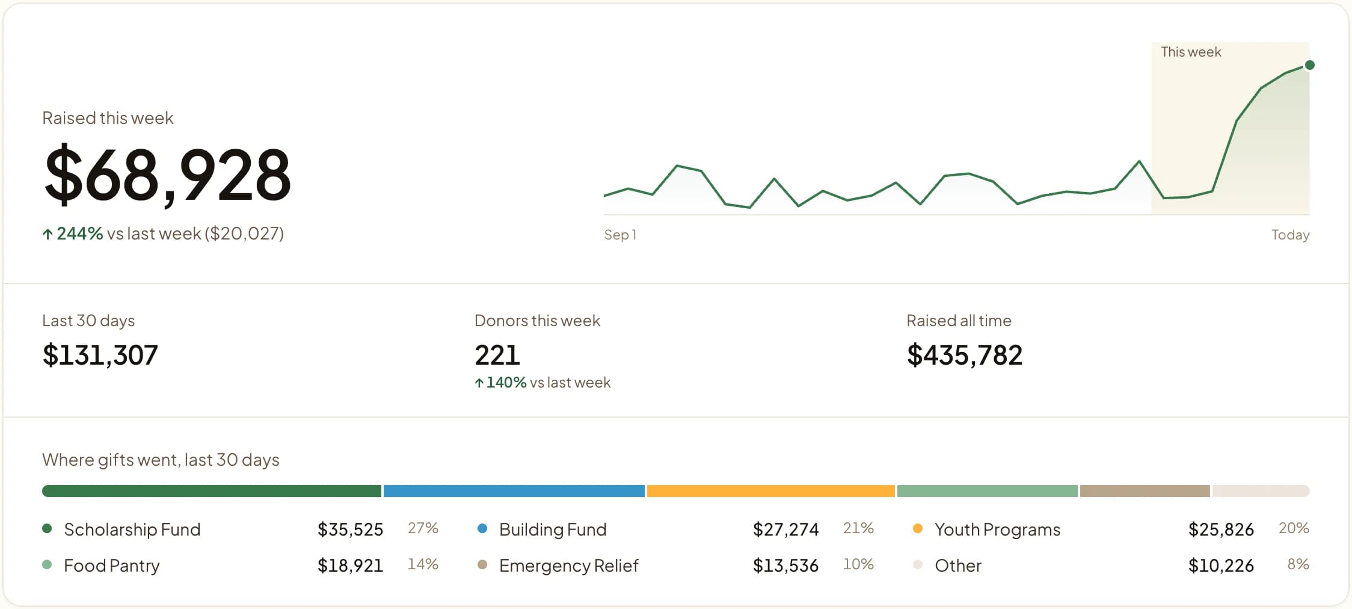Click the "Donors this week" label
Screen dimensions: 1352x609
[537, 321]
